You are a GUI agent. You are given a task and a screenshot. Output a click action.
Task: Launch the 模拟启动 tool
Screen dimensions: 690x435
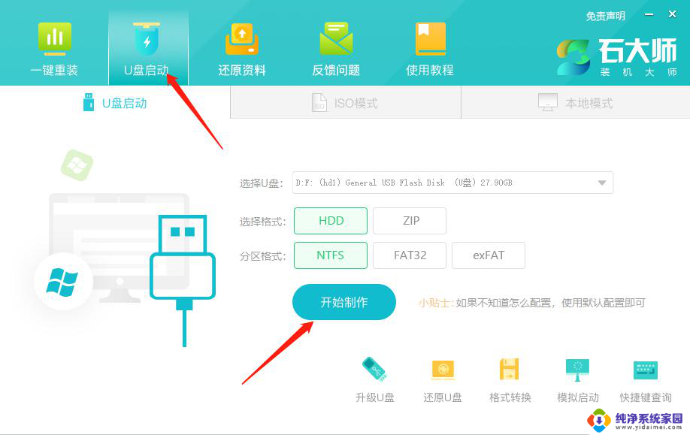coord(578,380)
